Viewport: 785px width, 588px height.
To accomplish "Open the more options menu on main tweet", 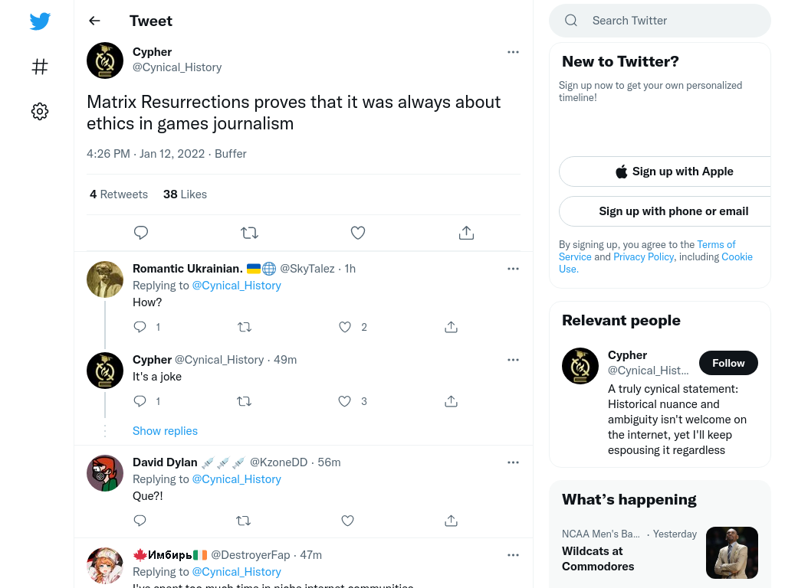I will click(x=513, y=52).
